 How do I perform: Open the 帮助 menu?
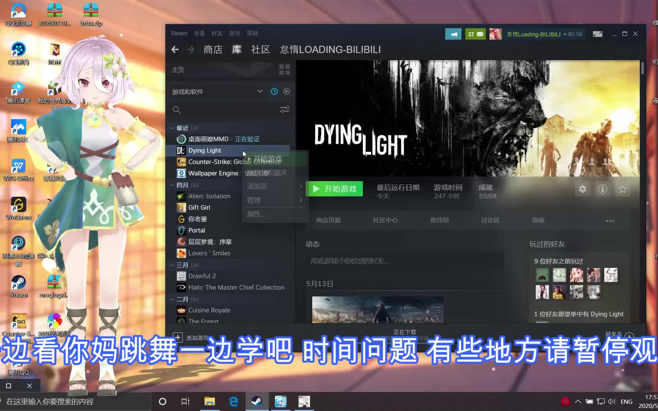pyautogui.click(x=252, y=33)
